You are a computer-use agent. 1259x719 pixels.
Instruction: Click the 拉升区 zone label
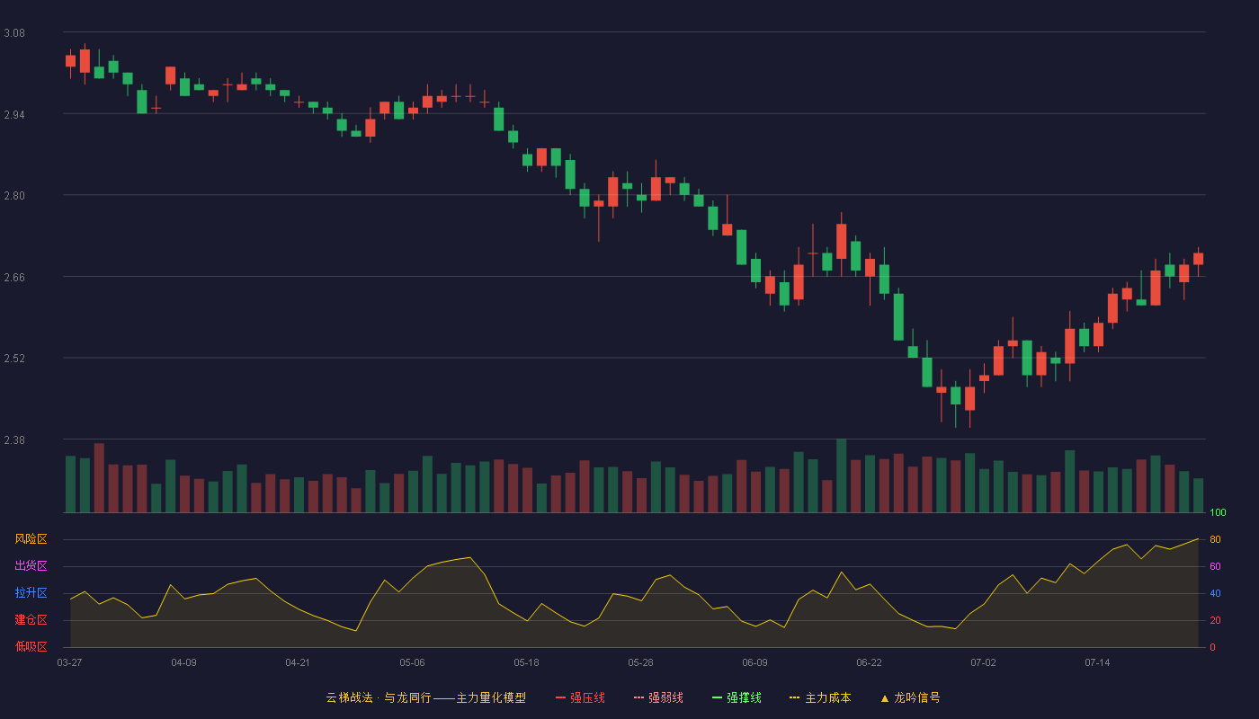31,593
